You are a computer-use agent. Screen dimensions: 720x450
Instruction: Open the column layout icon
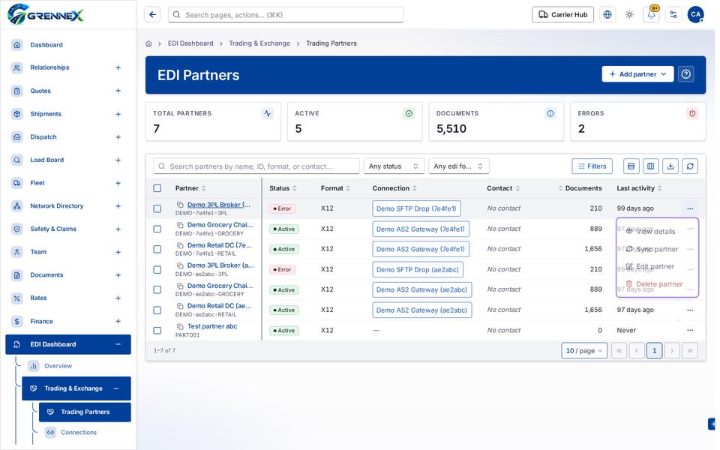651,166
